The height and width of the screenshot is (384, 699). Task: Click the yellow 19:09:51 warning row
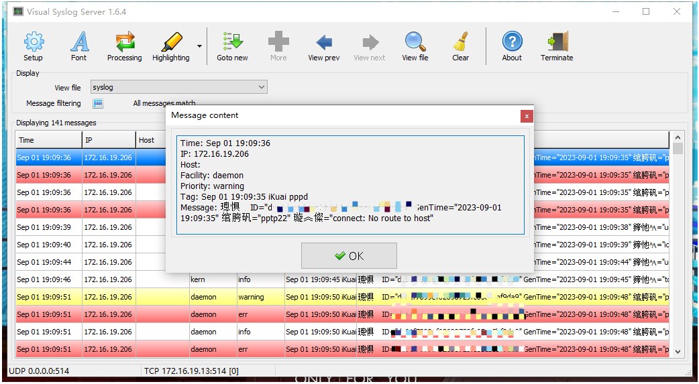342,297
